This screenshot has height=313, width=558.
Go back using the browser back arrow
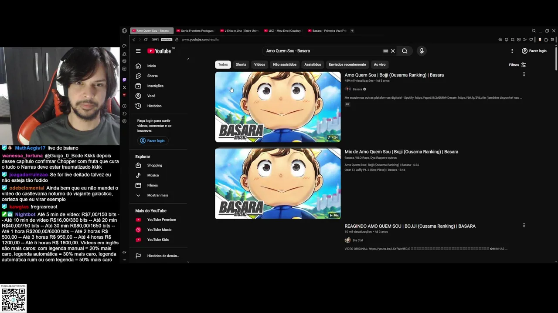click(x=133, y=40)
